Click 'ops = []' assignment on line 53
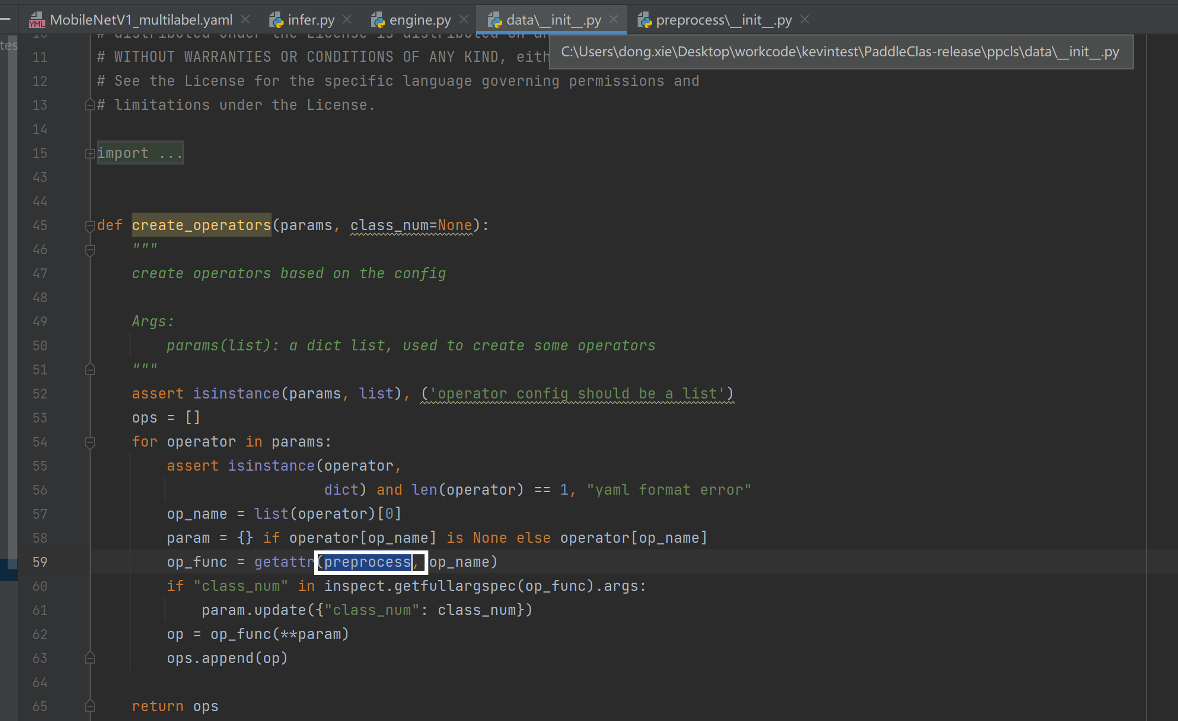 (166, 418)
